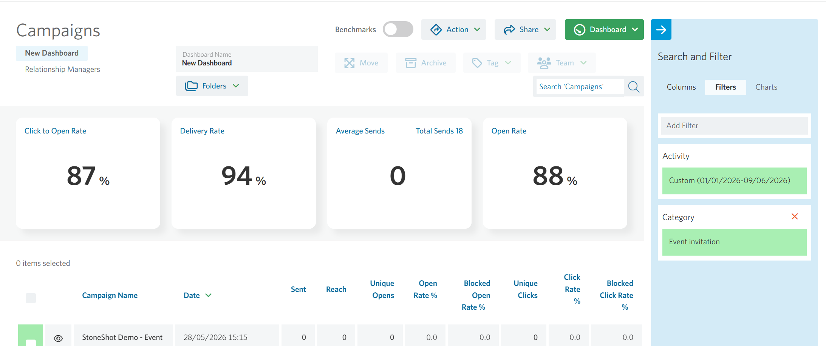Screen dimensions: 826x346
Task: Toggle Date column sort arrow
Action: [208, 295]
